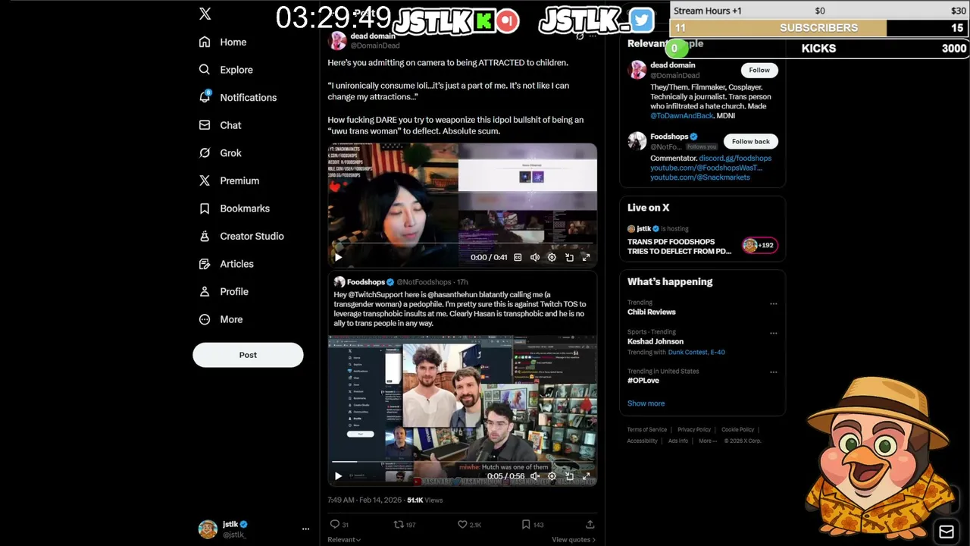
Task: Click the bookmark icon with 143
Action: click(526, 524)
